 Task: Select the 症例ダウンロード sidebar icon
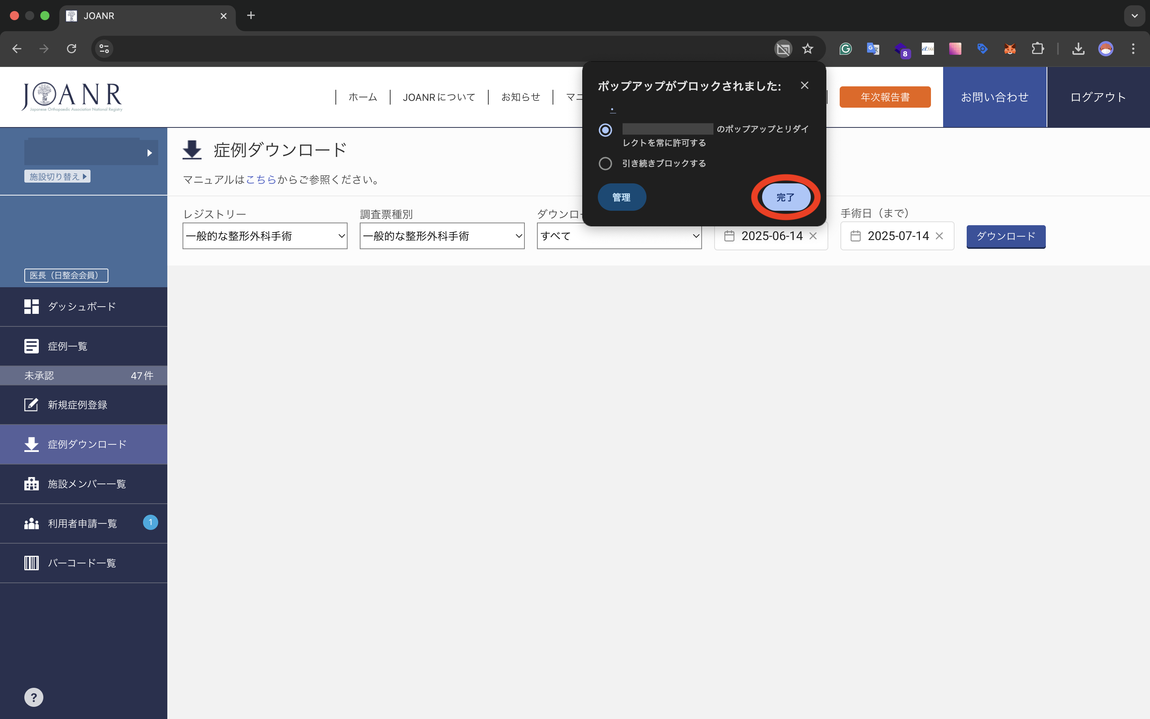tap(31, 444)
